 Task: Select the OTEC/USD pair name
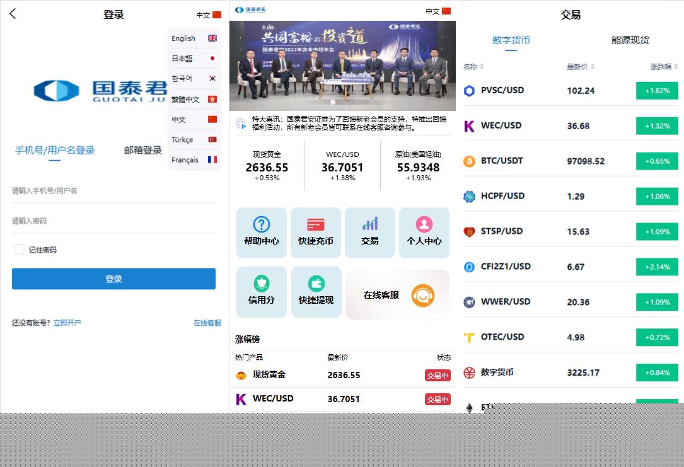[502, 337]
